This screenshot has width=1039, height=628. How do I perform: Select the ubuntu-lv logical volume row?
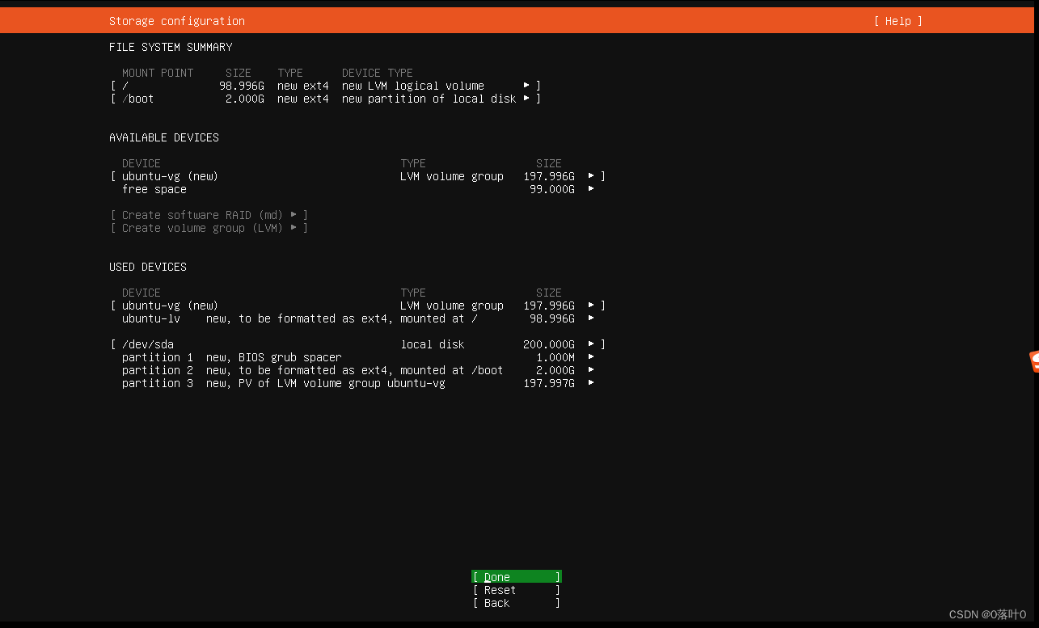pyautogui.click(x=357, y=318)
